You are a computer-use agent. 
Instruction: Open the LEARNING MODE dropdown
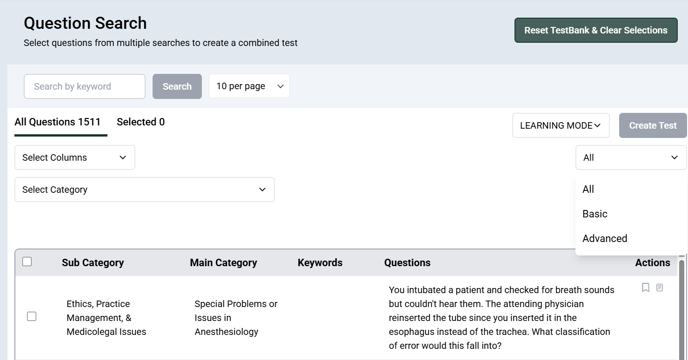click(x=561, y=125)
